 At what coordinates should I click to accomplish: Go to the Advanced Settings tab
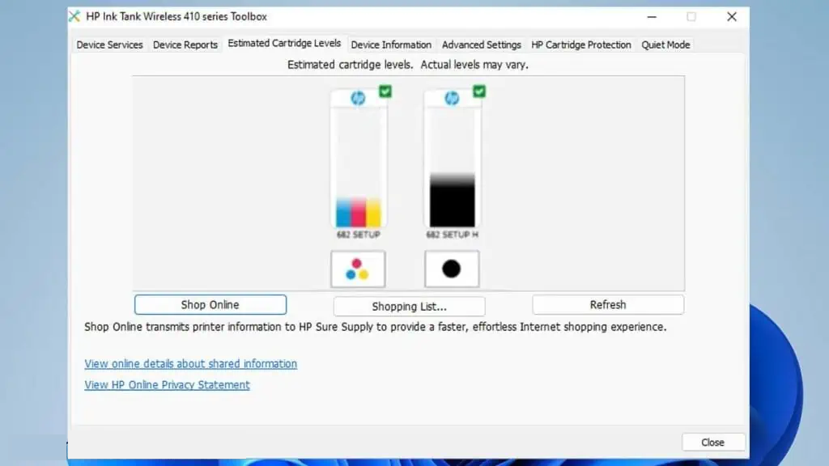pos(481,45)
